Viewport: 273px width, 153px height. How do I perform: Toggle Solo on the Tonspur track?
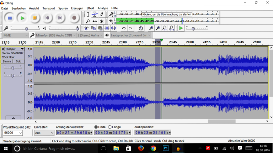pyautogui.click(x=18, y=61)
